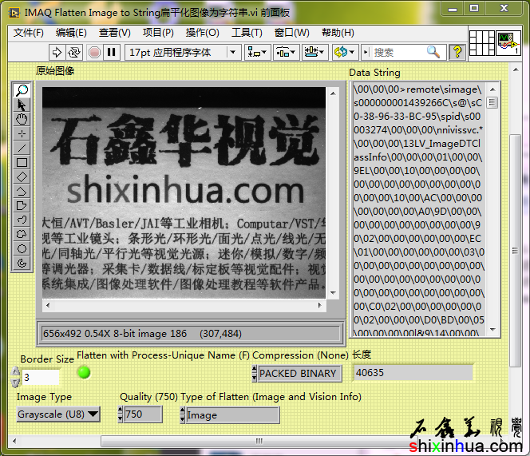530x456 pixels.
Task: Click the Abort execution button
Action: click(94, 52)
